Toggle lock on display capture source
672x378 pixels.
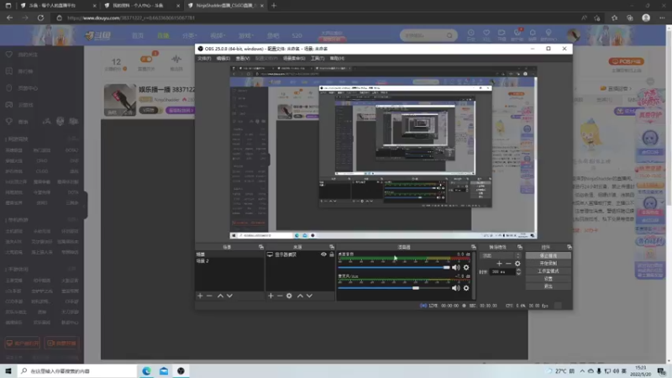coord(331,255)
